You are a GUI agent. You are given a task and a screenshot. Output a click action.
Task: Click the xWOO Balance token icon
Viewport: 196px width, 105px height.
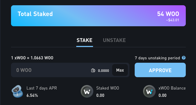click(149, 92)
